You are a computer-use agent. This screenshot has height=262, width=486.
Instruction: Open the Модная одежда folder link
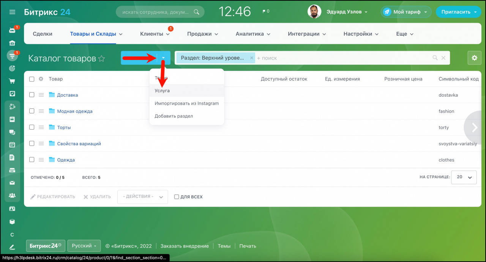pyautogui.click(x=75, y=111)
